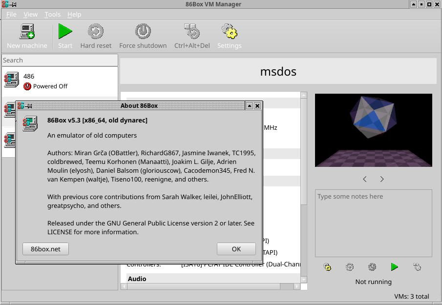The image size is (442, 305).
Task: Click the 86Box logo inside the About dialog
Action: 30,123
